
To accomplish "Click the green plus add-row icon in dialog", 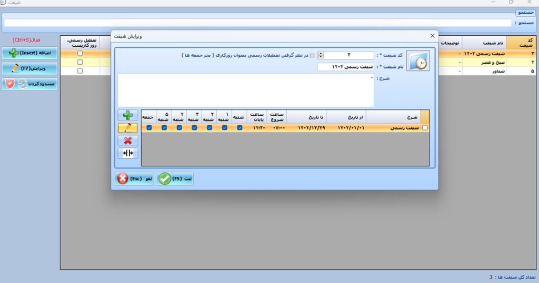I will (128, 115).
